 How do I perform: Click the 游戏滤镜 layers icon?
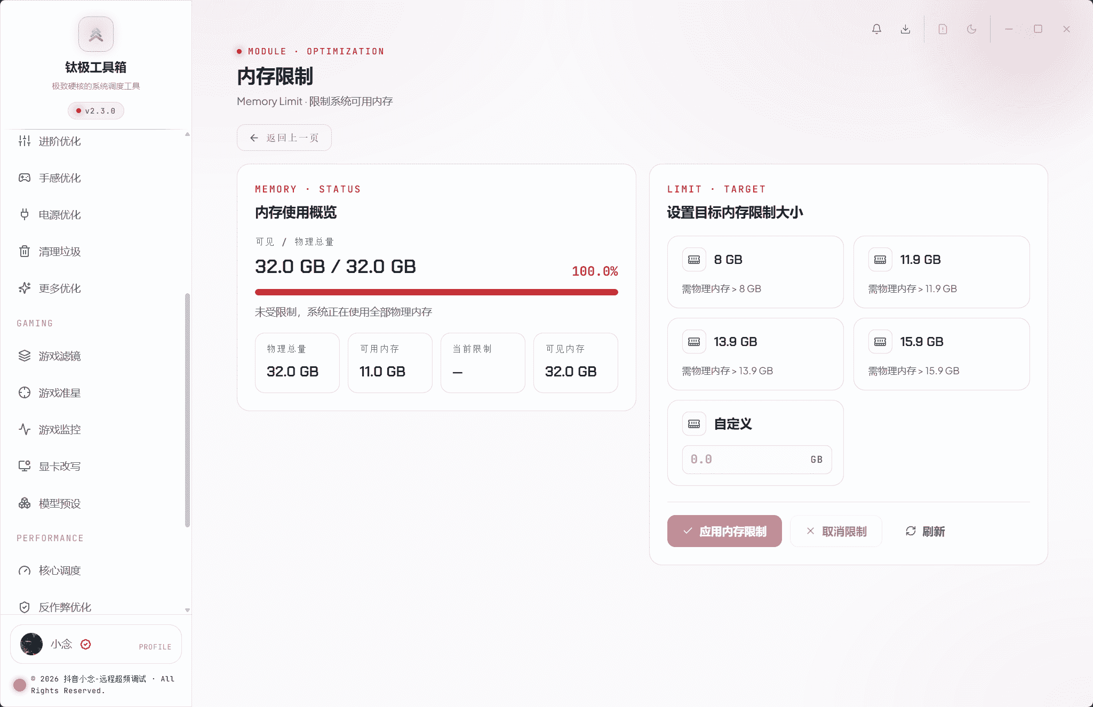[25, 356]
